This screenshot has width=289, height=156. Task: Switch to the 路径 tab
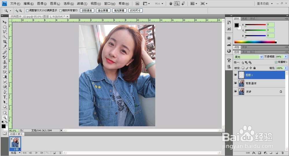click(x=253, y=52)
